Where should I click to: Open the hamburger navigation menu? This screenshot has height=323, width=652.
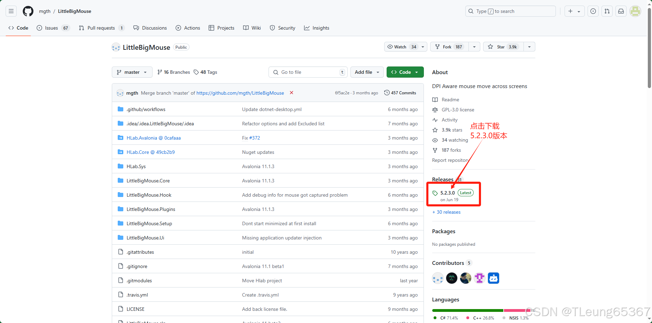(11, 11)
